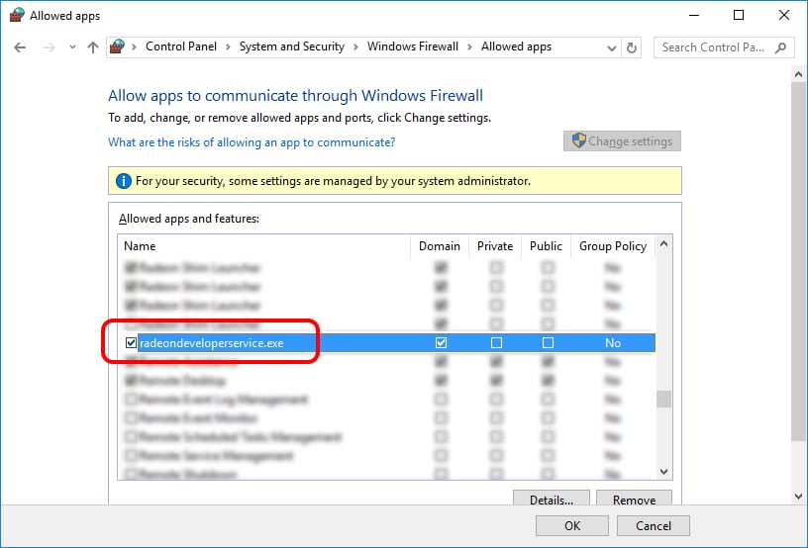The width and height of the screenshot is (808, 548).
Task: Click the scroll up arrow in apps list
Action: click(664, 244)
